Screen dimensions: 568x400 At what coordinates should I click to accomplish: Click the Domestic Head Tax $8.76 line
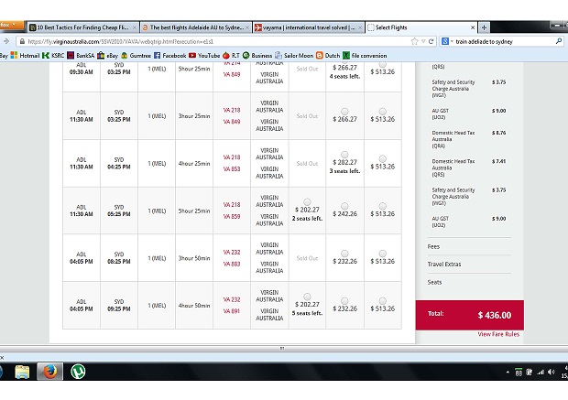tap(469, 139)
